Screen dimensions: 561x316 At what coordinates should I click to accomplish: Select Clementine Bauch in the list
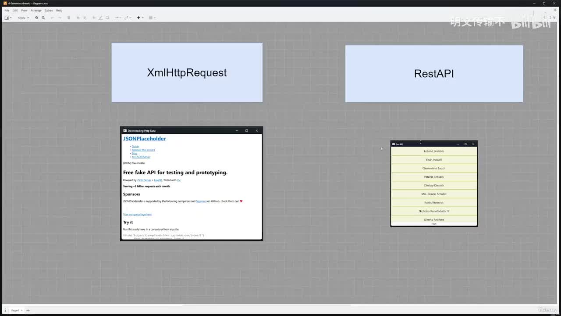pyautogui.click(x=434, y=168)
